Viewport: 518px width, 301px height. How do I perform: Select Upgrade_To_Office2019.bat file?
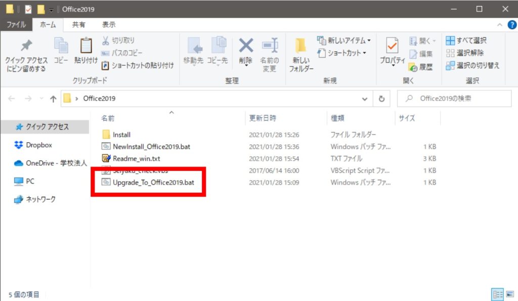click(x=148, y=183)
